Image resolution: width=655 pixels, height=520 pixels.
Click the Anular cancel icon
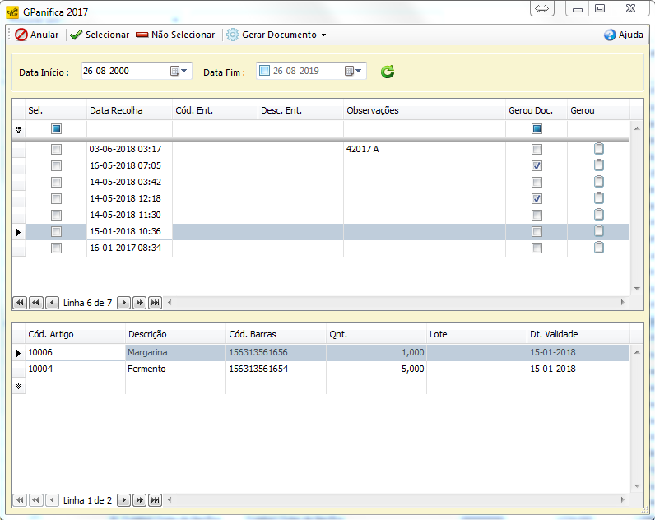pos(21,35)
